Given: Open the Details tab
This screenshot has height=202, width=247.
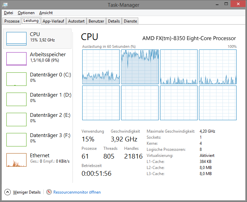Looking at the screenshot, I should click(x=114, y=21).
